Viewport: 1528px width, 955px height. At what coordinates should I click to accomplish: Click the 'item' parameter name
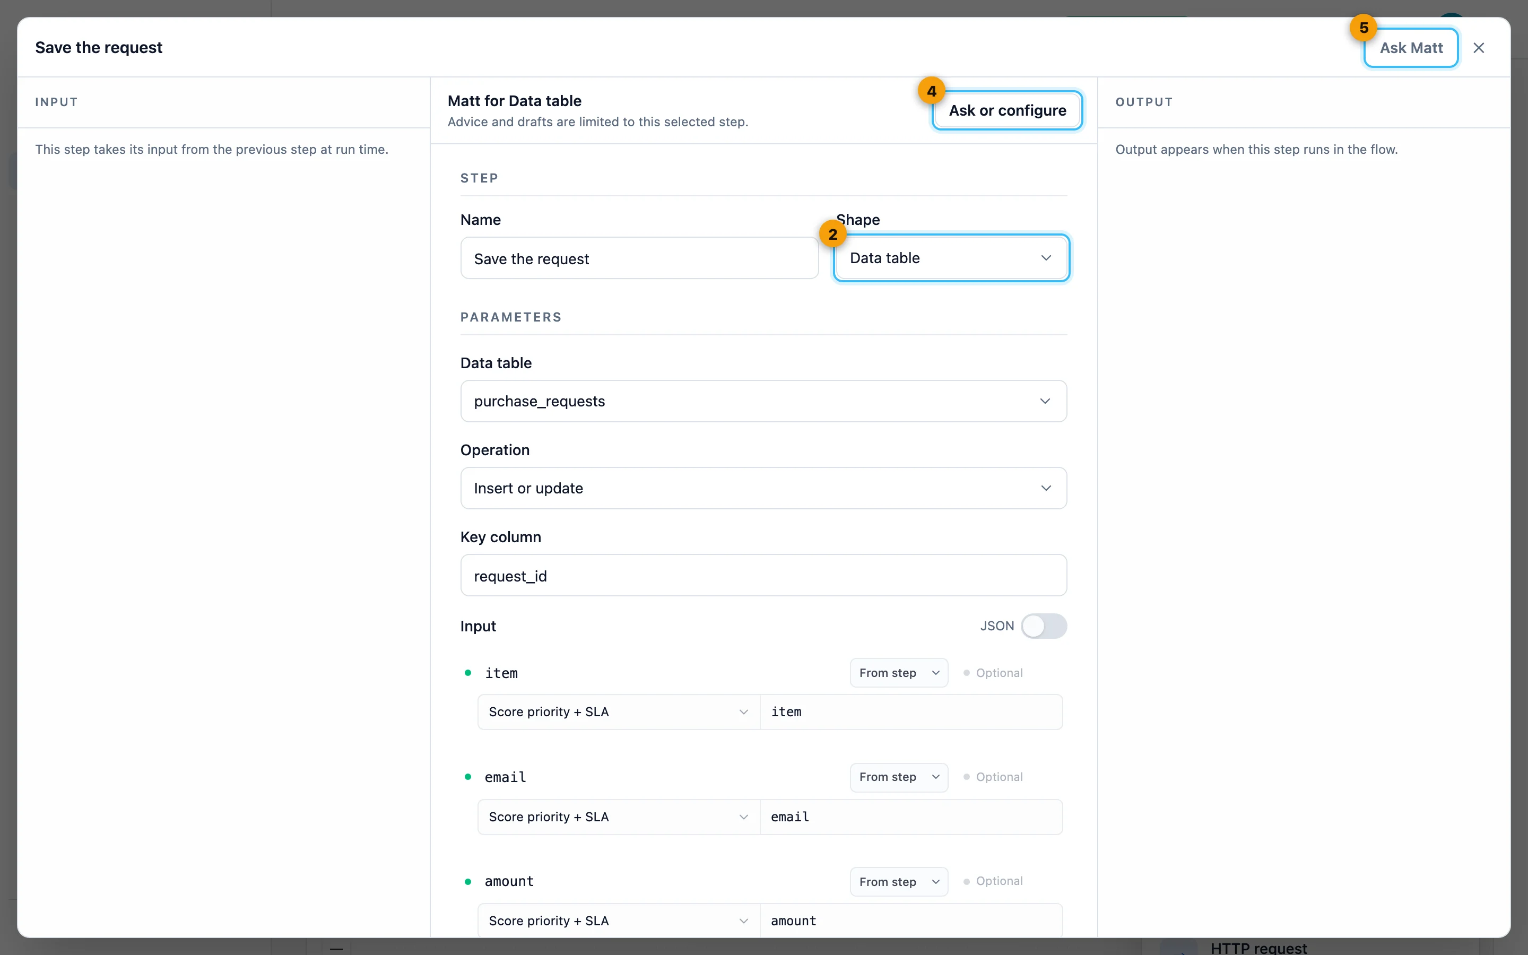pos(501,673)
